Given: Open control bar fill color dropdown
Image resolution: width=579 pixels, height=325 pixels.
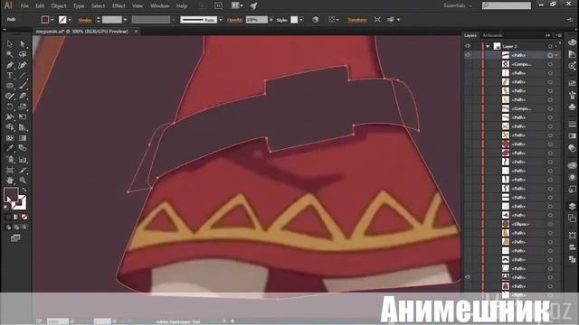Looking at the screenshot, I should 52,20.
